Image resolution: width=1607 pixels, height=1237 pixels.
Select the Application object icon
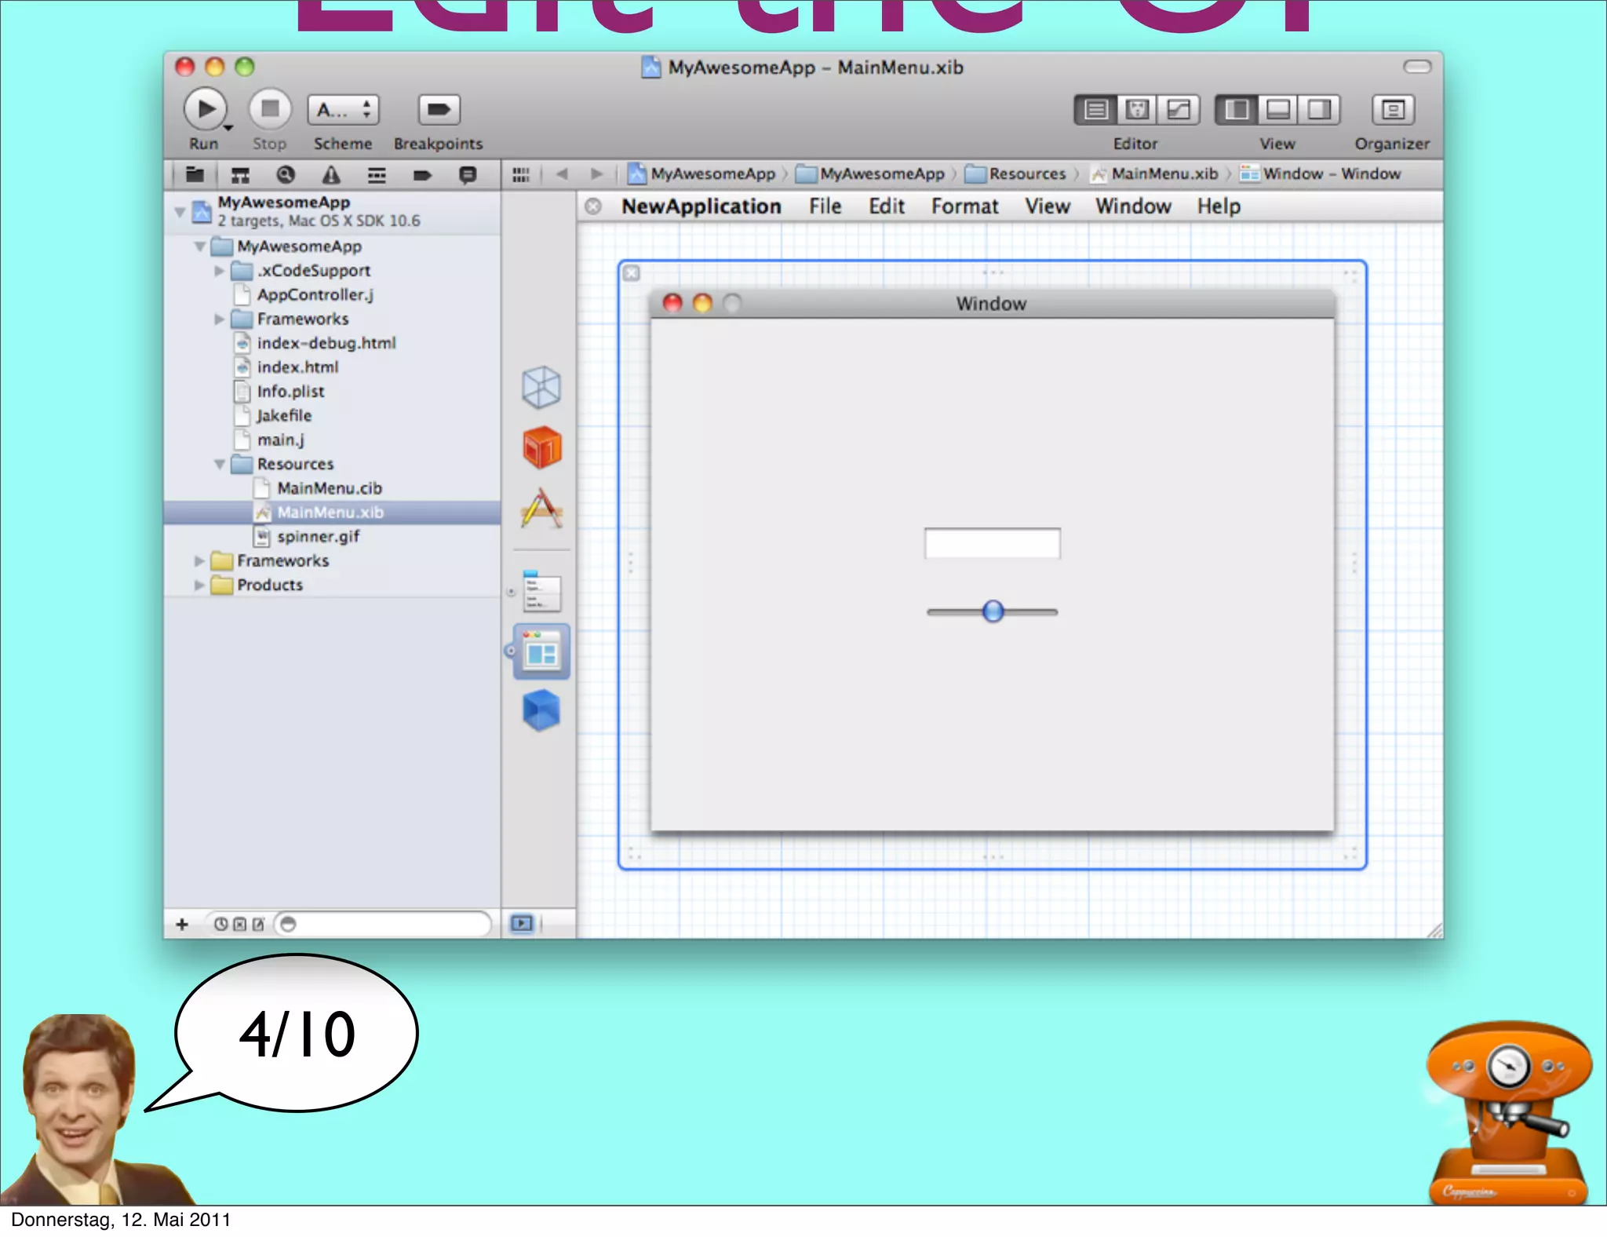click(x=541, y=509)
